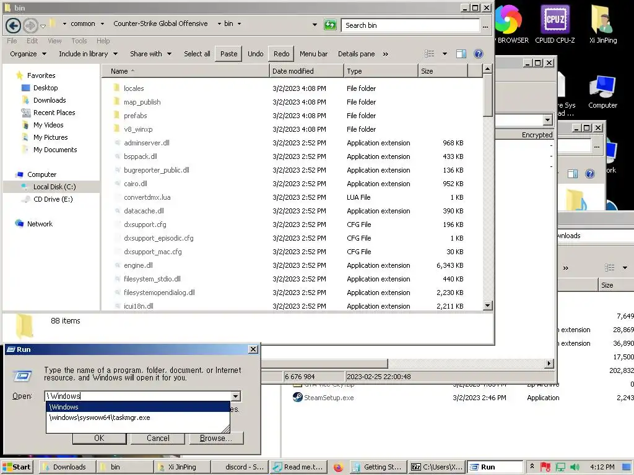Screen dimensions: 634x475
Task: Go back with the Explorer back arrow
Action: 13,25
